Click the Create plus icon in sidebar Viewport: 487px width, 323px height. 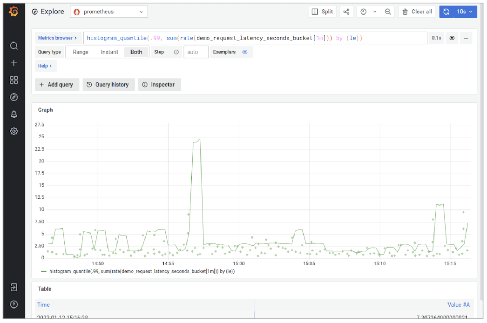[x=14, y=63]
